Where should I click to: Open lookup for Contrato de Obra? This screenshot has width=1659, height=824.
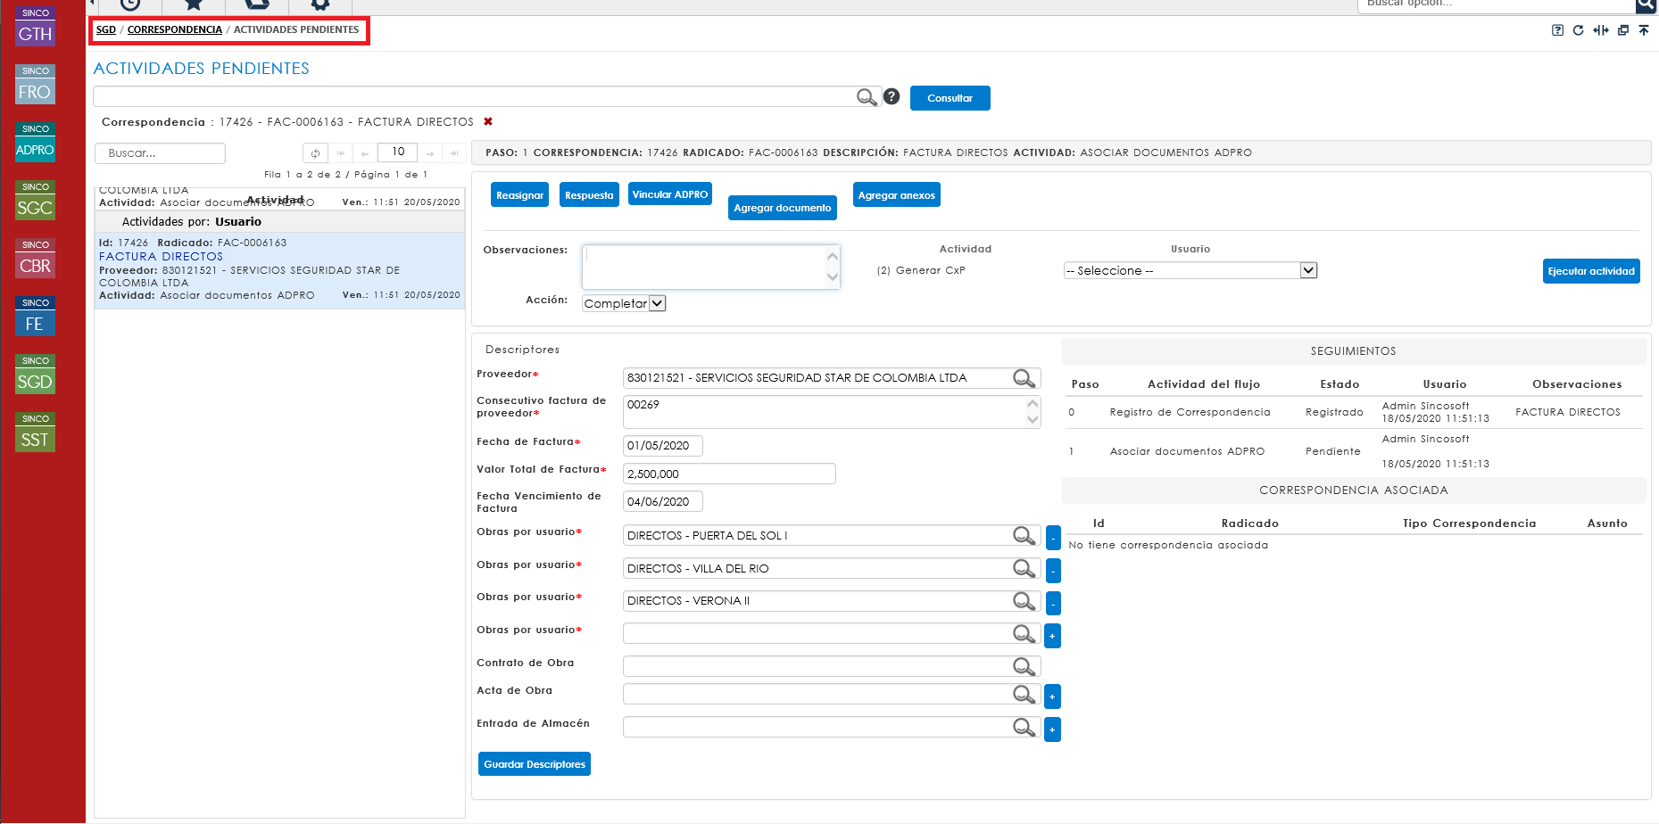coord(1024,666)
